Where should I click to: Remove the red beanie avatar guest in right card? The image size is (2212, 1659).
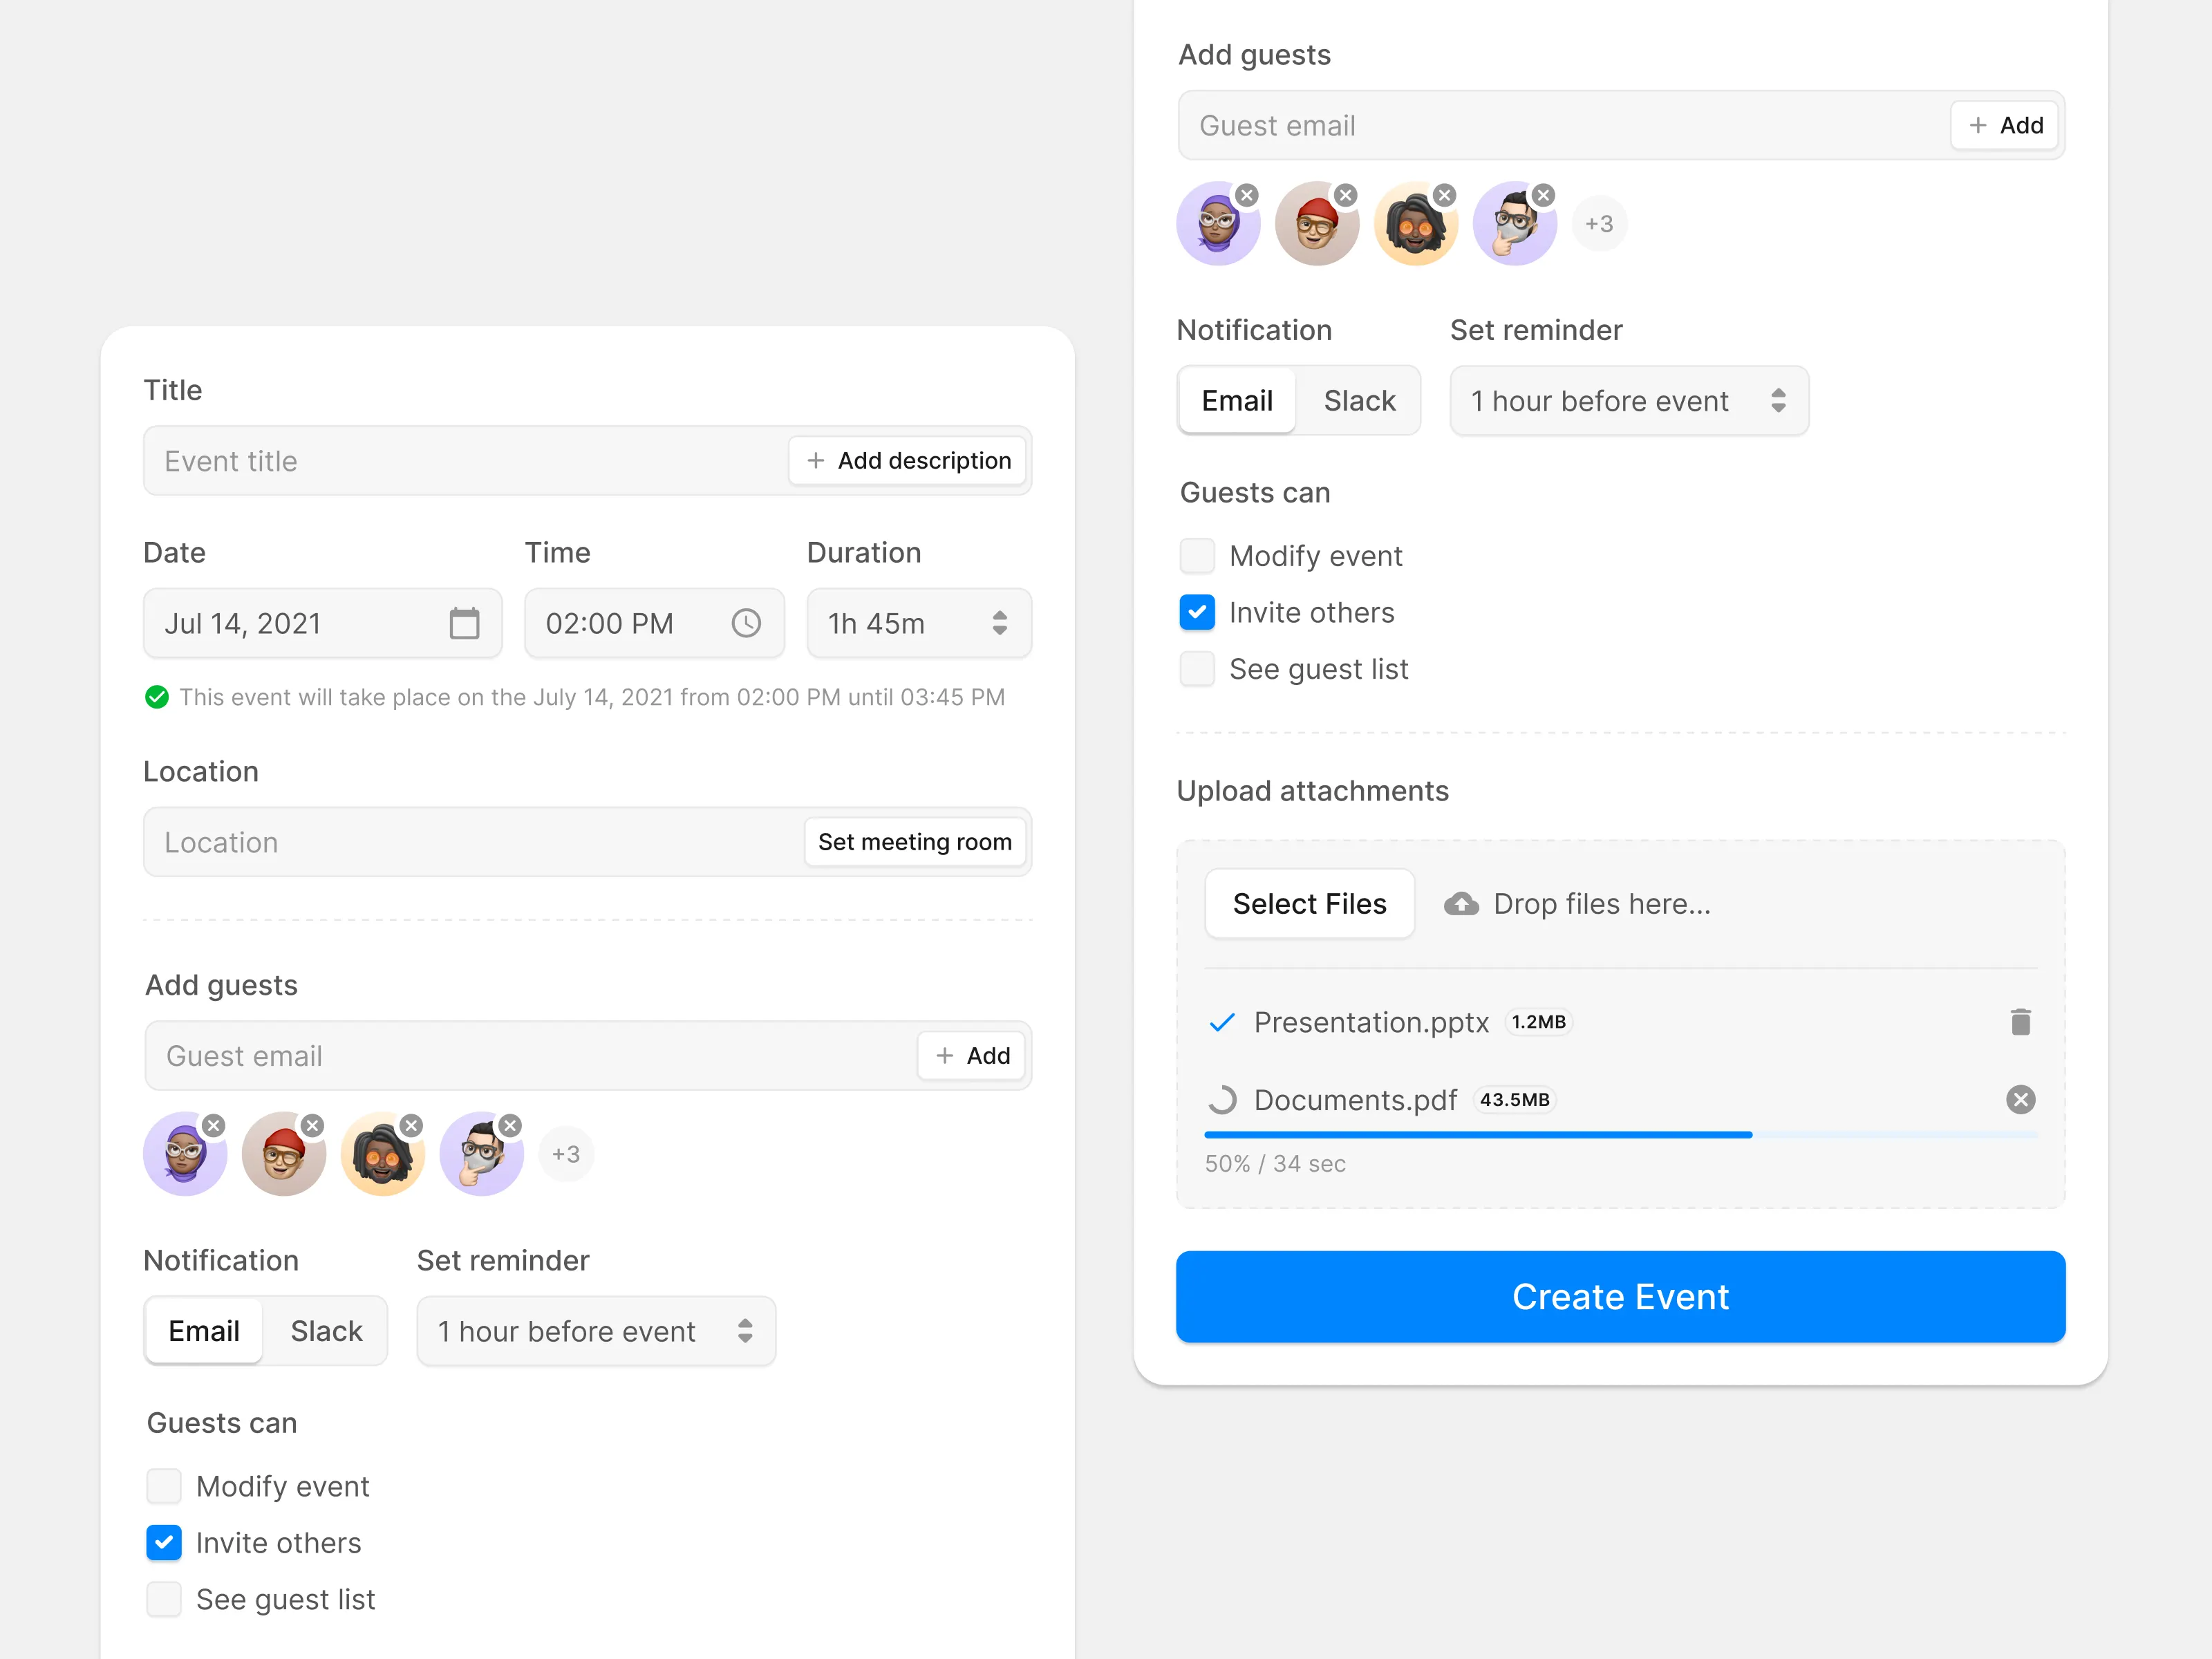1346,195
